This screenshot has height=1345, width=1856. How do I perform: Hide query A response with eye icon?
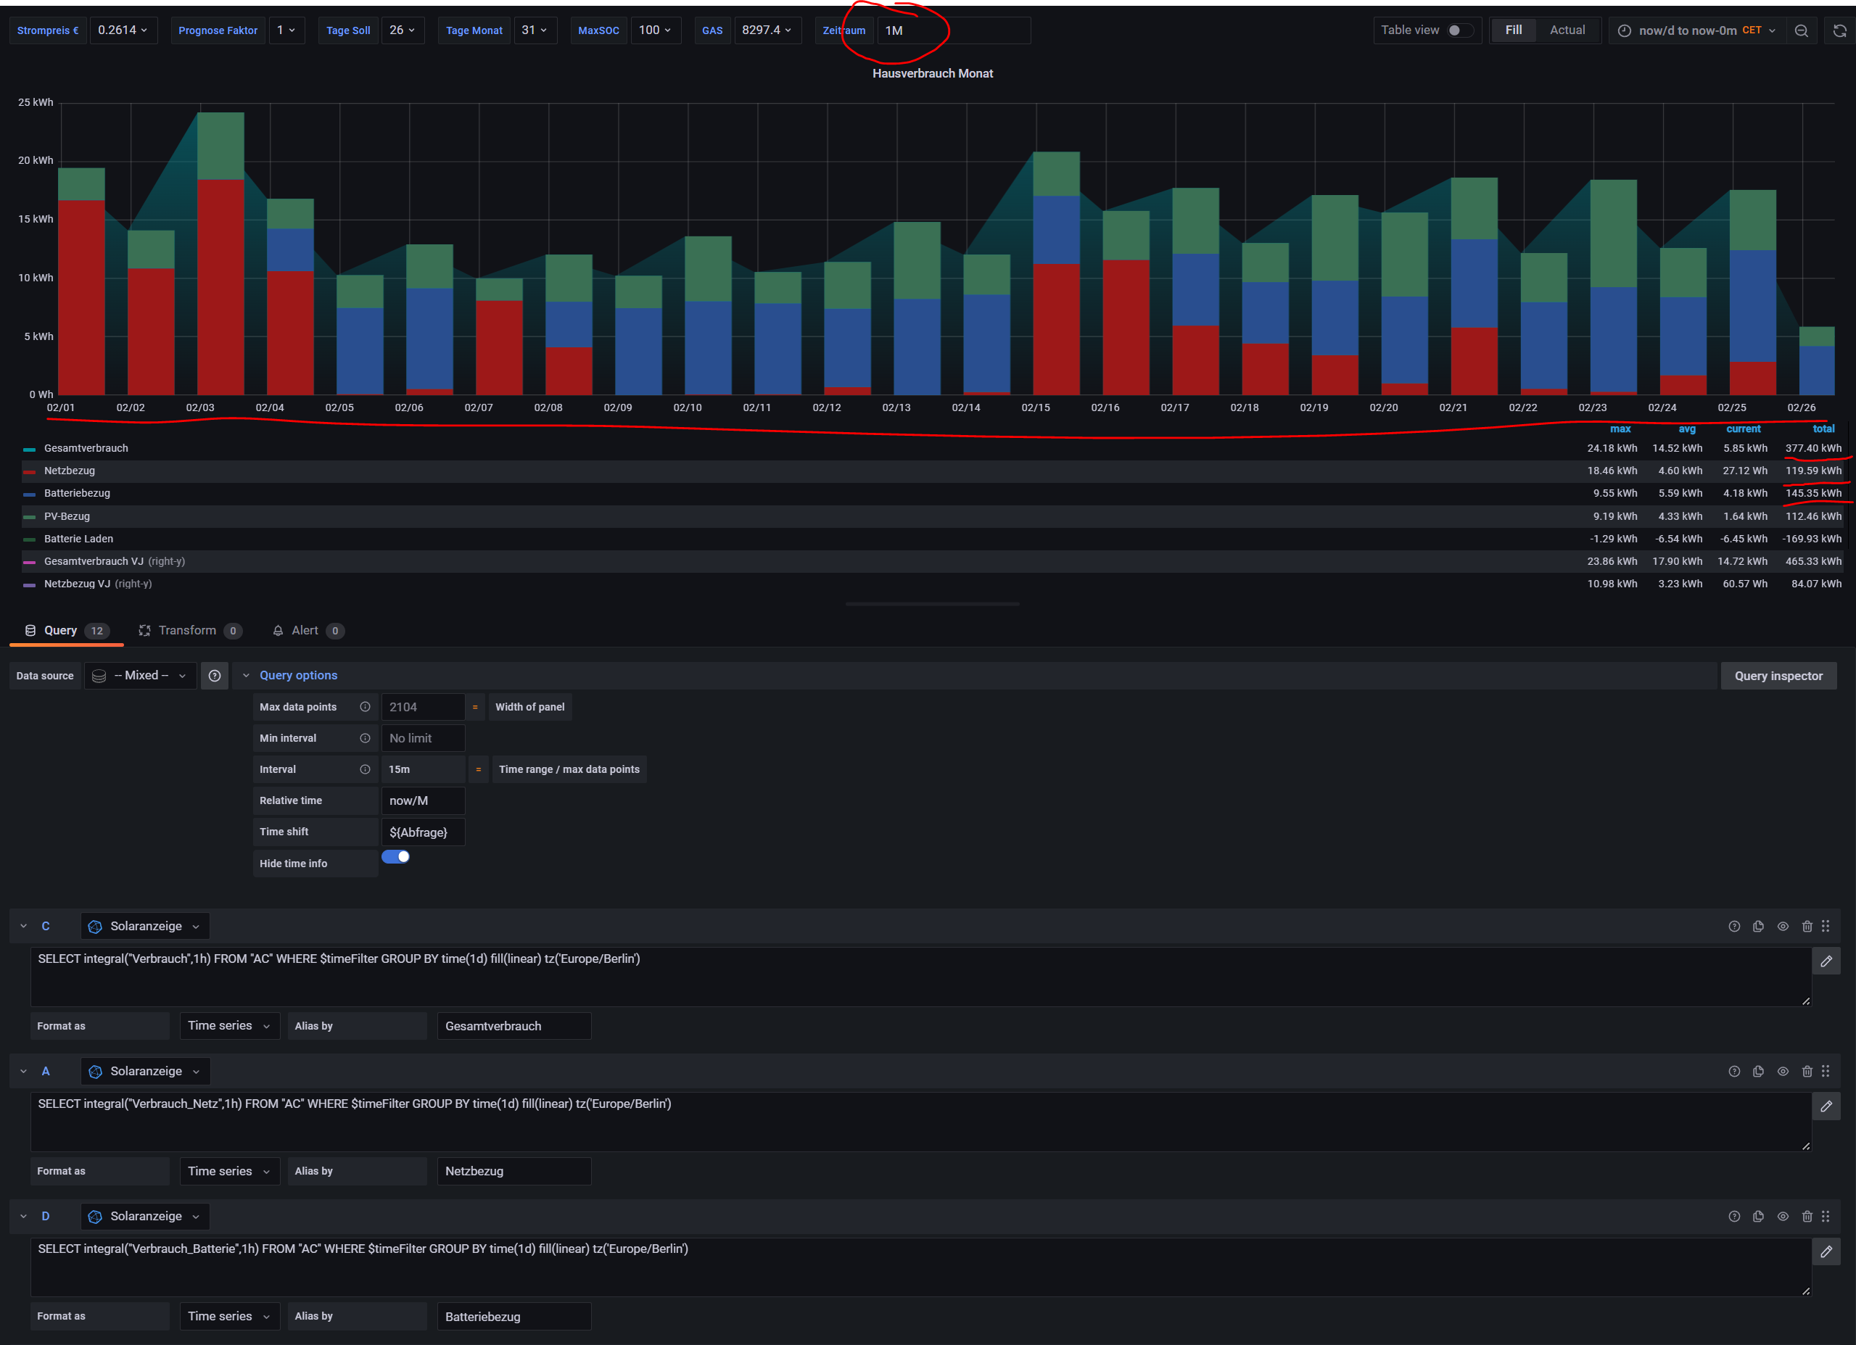pos(1782,1071)
